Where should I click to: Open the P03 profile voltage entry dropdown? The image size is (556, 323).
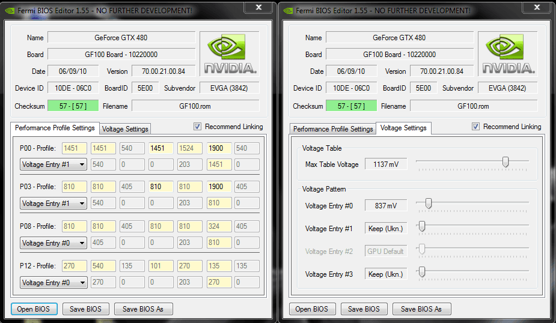(53, 204)
